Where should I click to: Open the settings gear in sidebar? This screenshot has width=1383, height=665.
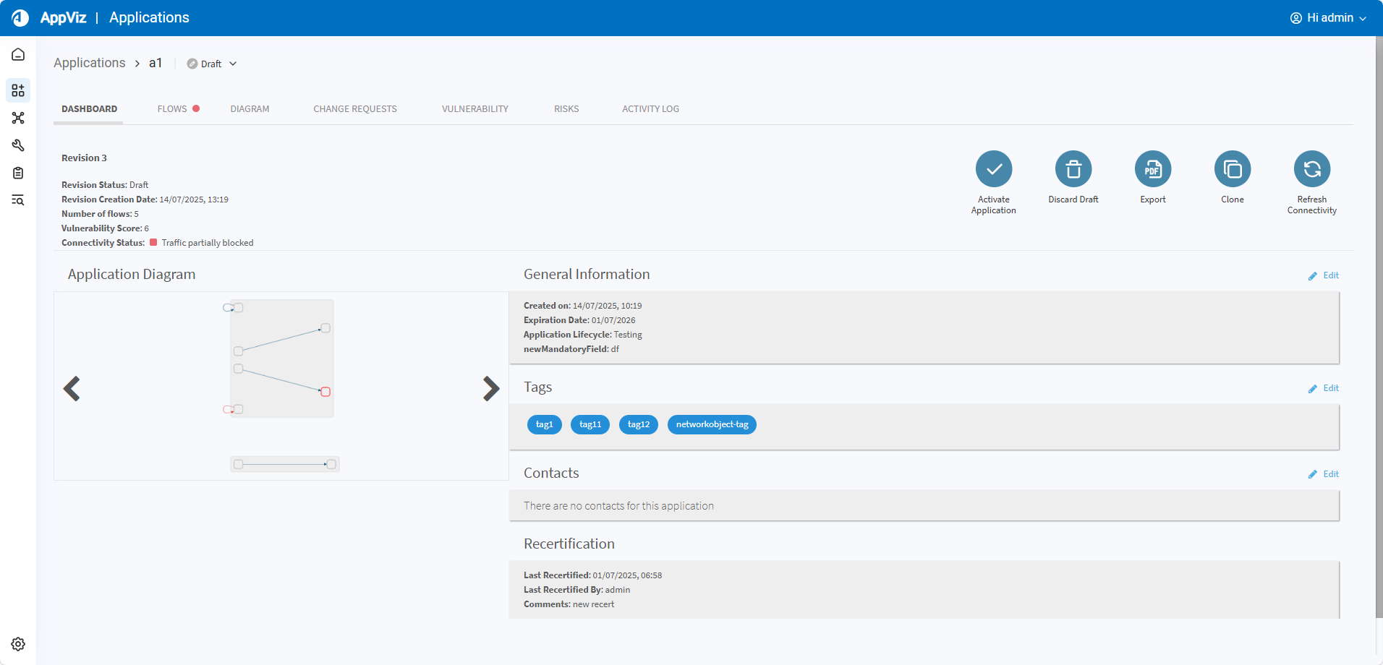coord(18,644)
